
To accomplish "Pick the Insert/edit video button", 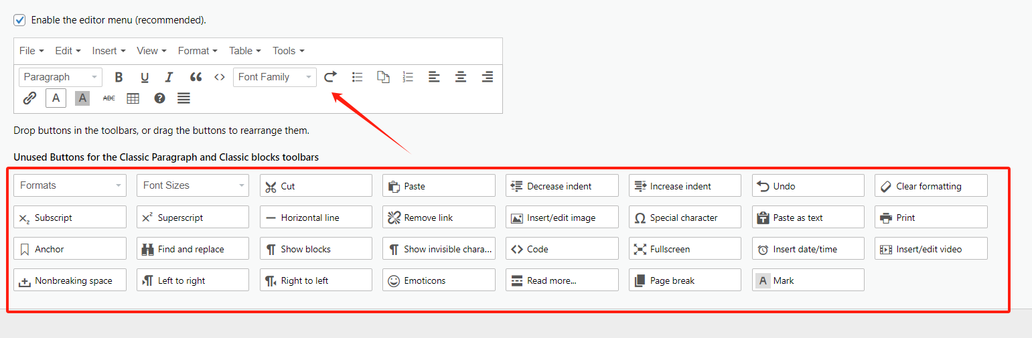I will pyautogui.click(x=932, y=248).
